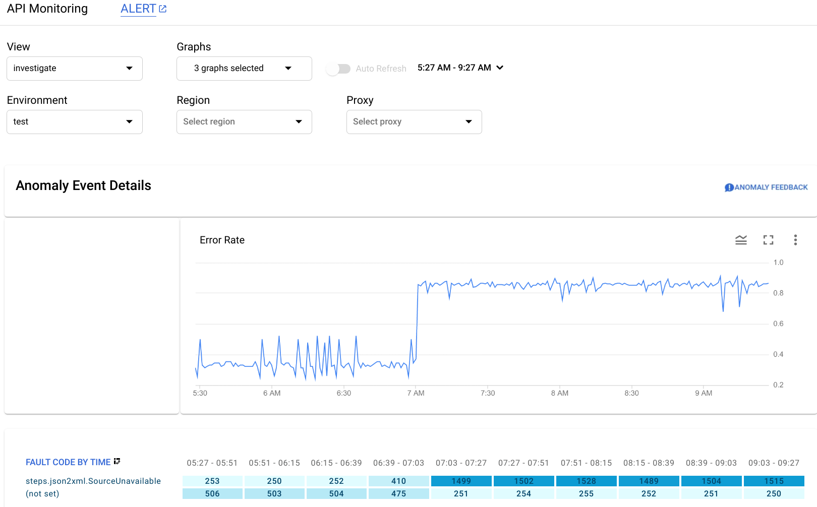This screenshot has height=507, width=817.
Task: Click the (not set) fault code row label
Action: click(42, 493)
